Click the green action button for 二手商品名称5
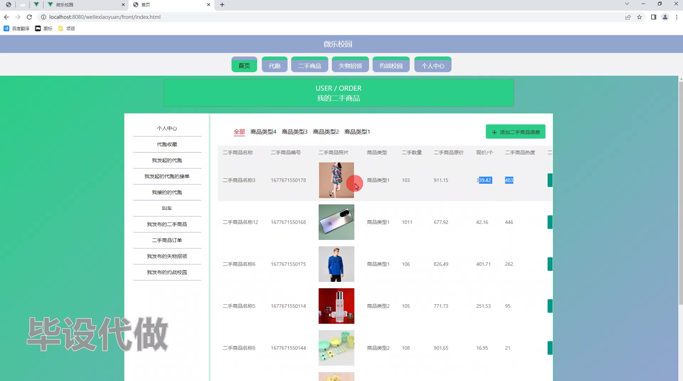The image size is (683, 381). 550,306
